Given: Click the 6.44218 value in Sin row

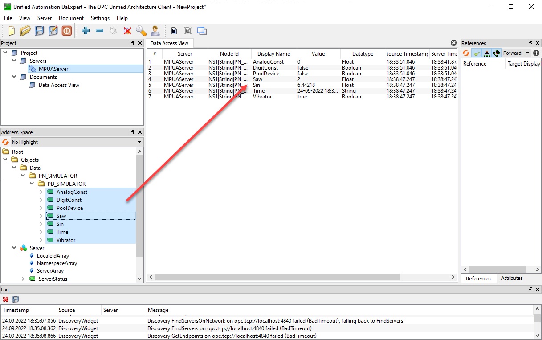Looking at the screenshot, I should click(306, 85).
